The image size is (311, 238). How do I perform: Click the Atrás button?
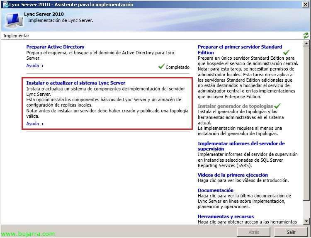pos(254,232)
